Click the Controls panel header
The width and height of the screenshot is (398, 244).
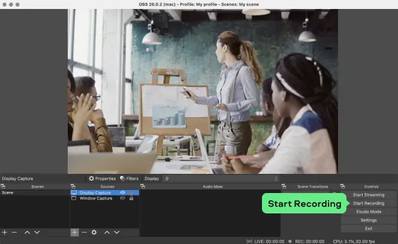tap(372, 186)
